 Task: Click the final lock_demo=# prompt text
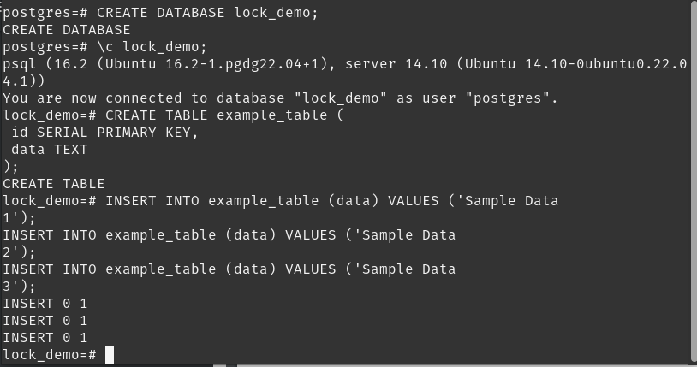point(50,355)
